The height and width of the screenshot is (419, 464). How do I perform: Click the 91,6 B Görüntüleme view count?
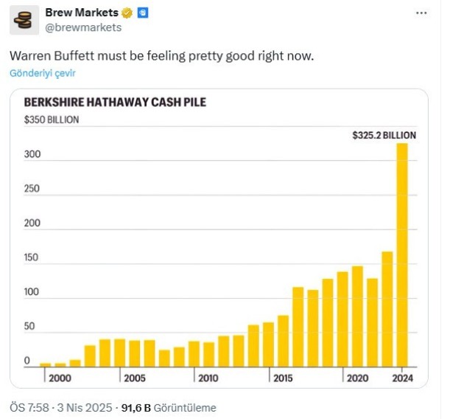coord(169,407)
